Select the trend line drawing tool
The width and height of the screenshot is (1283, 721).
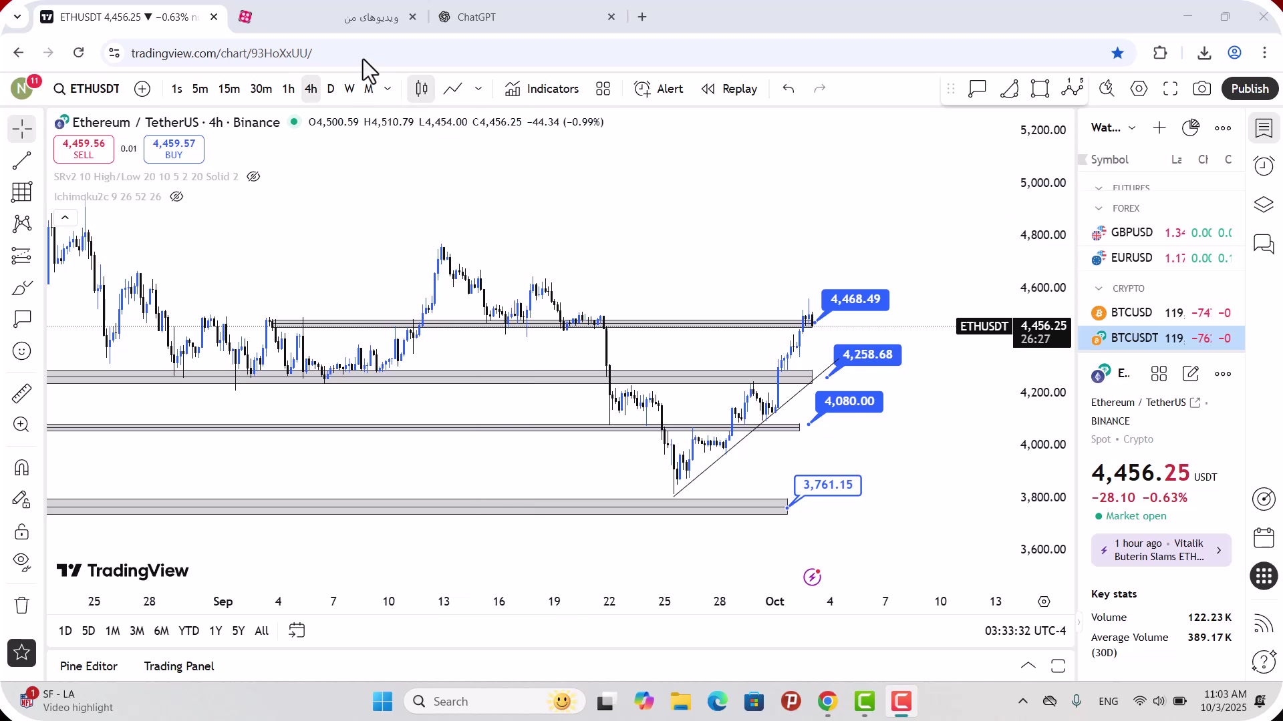coord(21,161)
